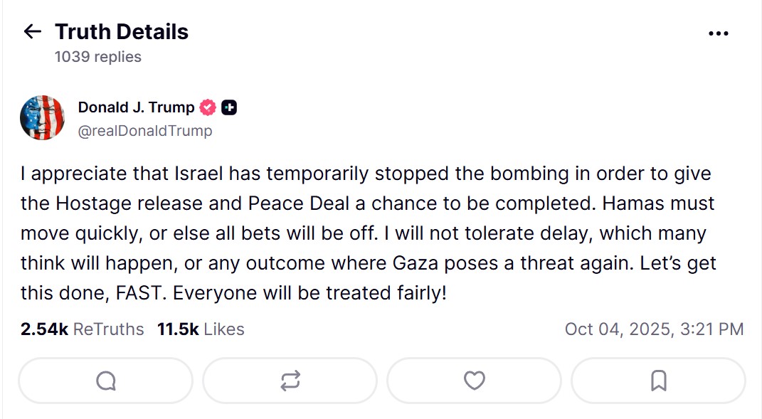Bookmark this Truth
The width and height of the screenshot is (762, 419).
(x=658, y=381)
